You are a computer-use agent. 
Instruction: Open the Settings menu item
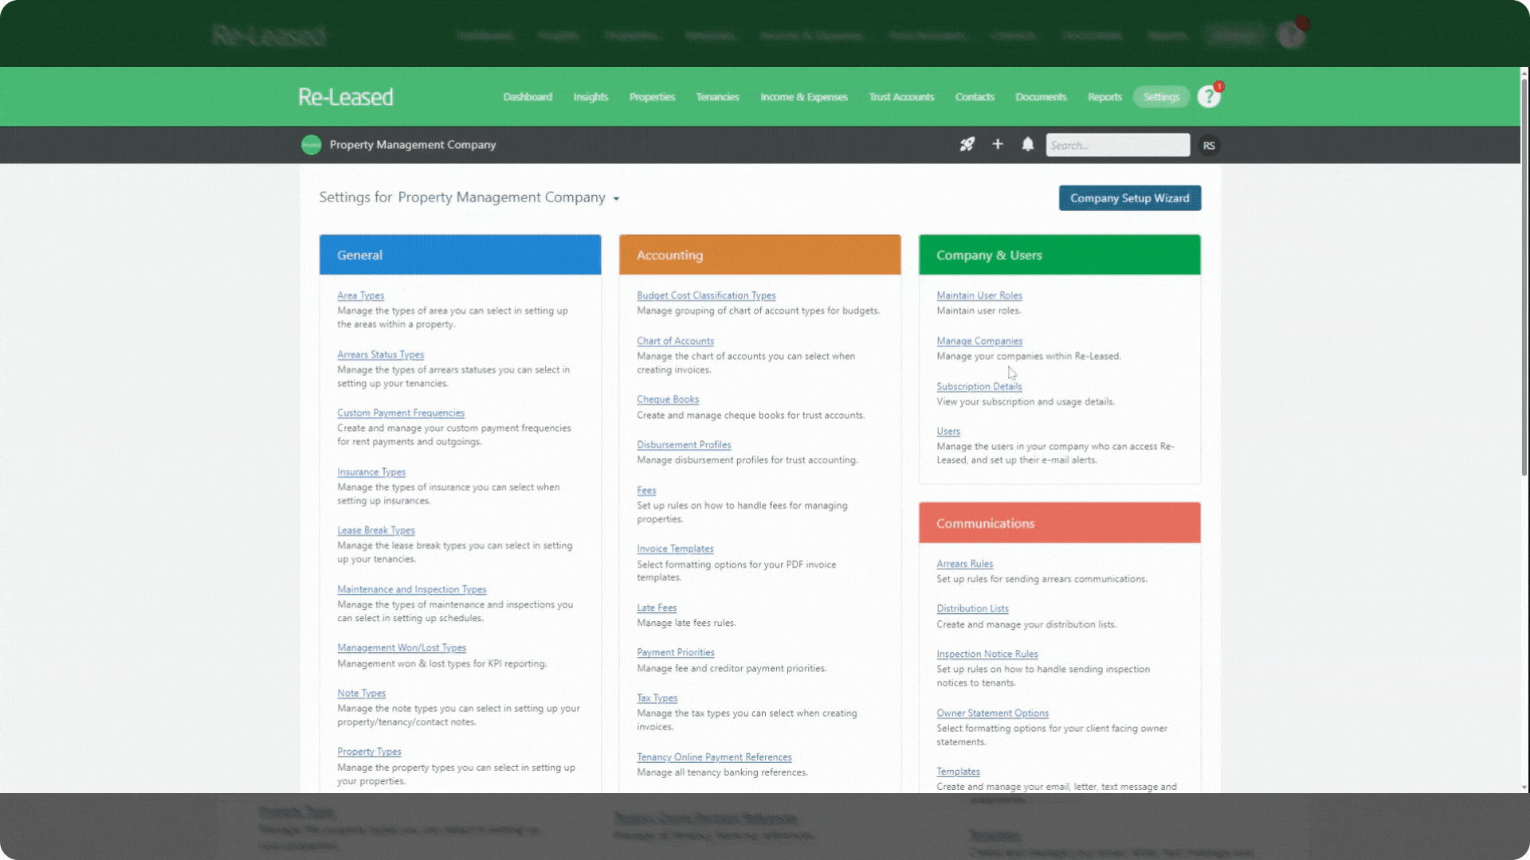(1160, 97)
